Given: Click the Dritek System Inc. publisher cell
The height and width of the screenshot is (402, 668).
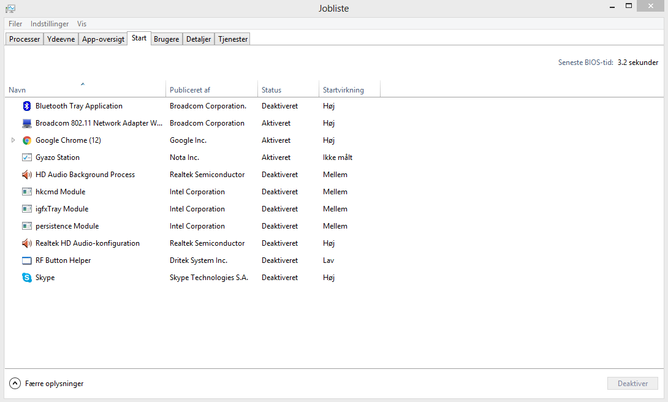Looking at the screenshot, I should coord(199,260).
